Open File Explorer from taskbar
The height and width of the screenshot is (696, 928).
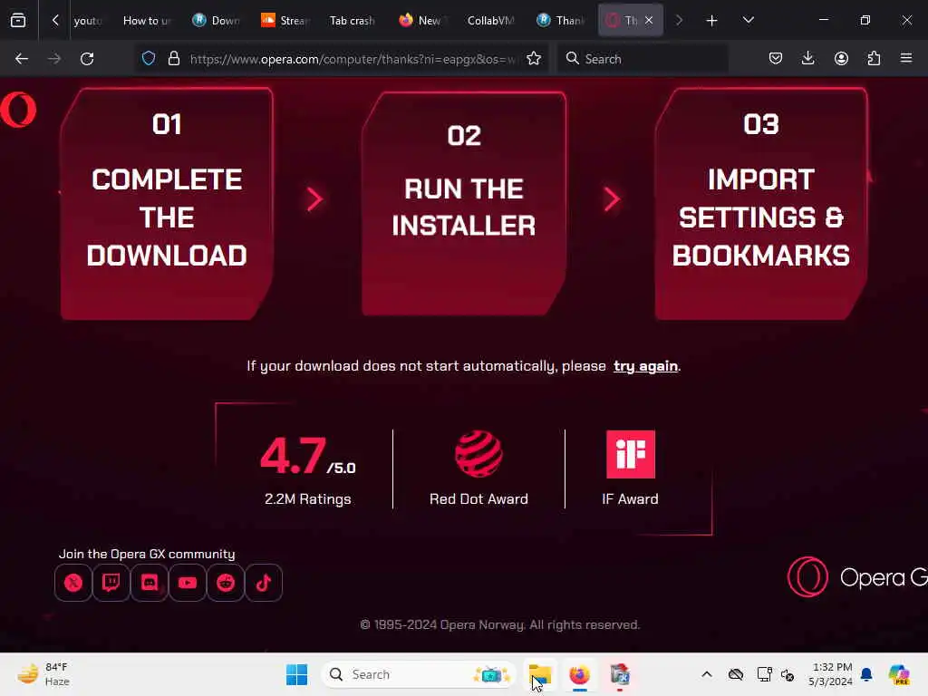[540, 674]
